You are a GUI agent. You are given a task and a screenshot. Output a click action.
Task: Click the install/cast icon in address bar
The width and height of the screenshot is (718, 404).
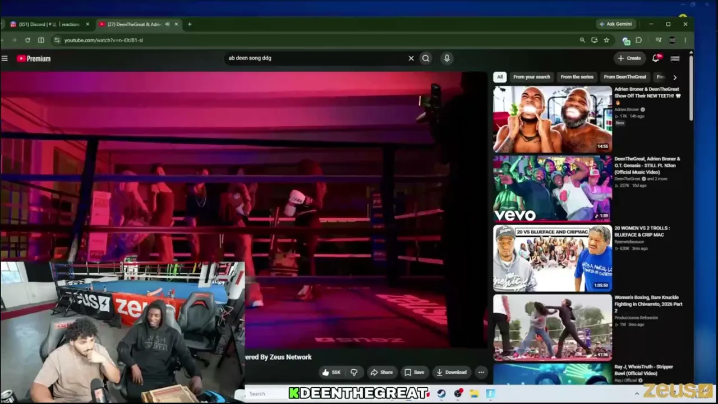[x=595, y=40]
